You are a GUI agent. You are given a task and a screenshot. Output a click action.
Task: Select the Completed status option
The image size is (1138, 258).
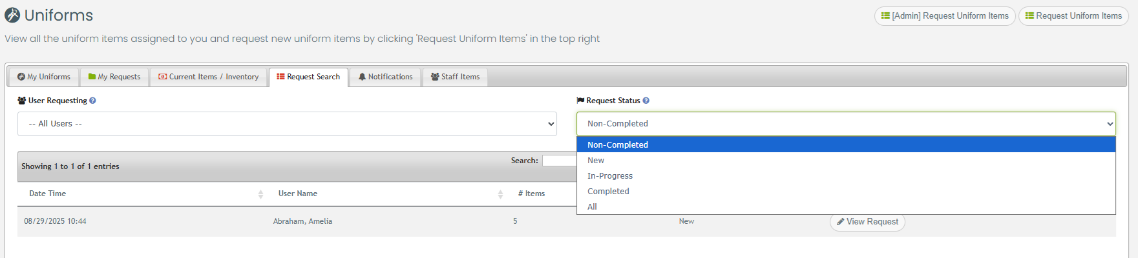[x=608, y=192]
